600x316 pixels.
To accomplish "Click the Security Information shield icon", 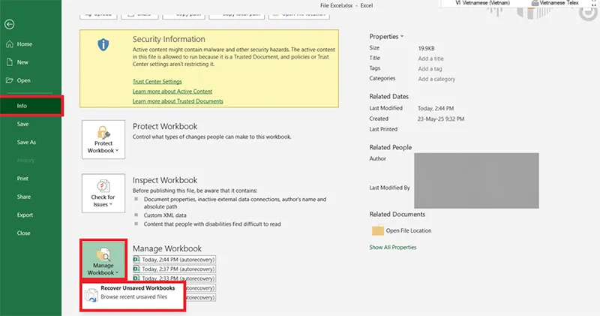I will coord(103,45).
